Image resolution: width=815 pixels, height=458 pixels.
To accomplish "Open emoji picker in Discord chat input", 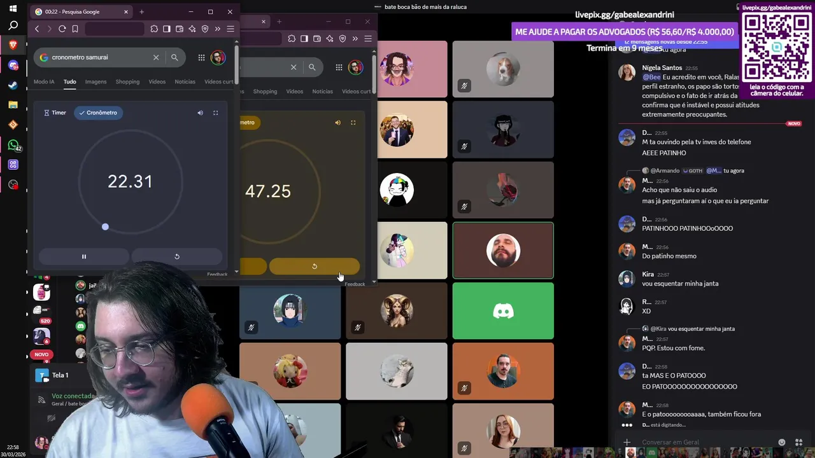I will [x=782, y=442].
